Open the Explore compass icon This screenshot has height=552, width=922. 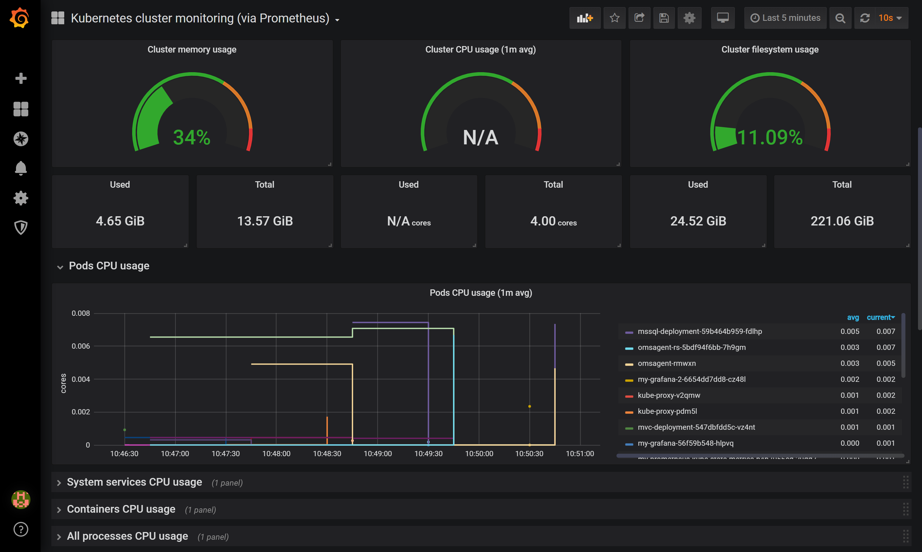coord(21,139)
